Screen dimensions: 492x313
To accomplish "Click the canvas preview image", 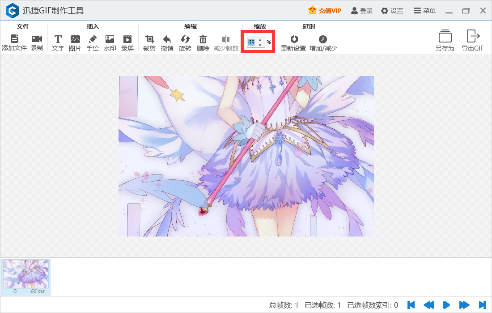I will click(246, 156).
